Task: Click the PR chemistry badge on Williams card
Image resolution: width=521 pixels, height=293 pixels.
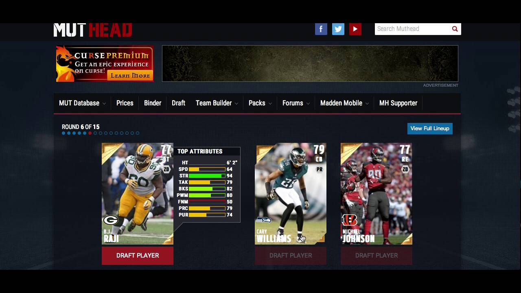Action: [x=320, y=169]
